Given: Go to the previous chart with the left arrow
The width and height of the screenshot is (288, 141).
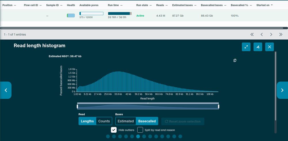Looking at the screenshot, I should [x=6, y=90].
